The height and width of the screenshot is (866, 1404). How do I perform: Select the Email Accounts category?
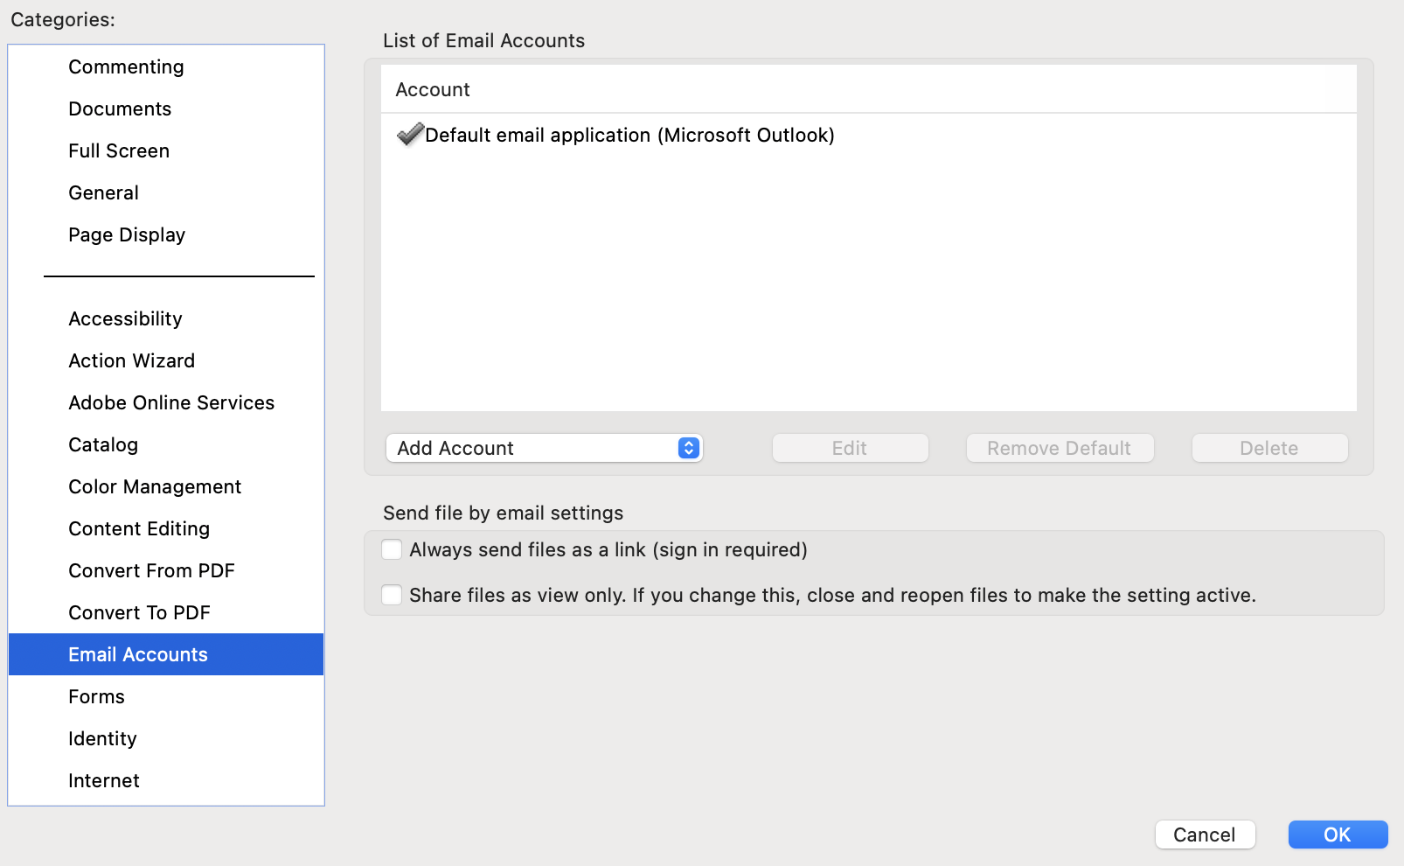coord(137,654)
